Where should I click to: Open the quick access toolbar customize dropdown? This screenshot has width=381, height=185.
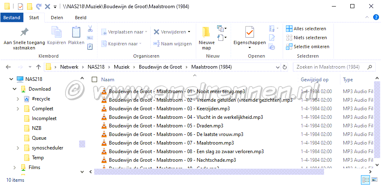55,7
